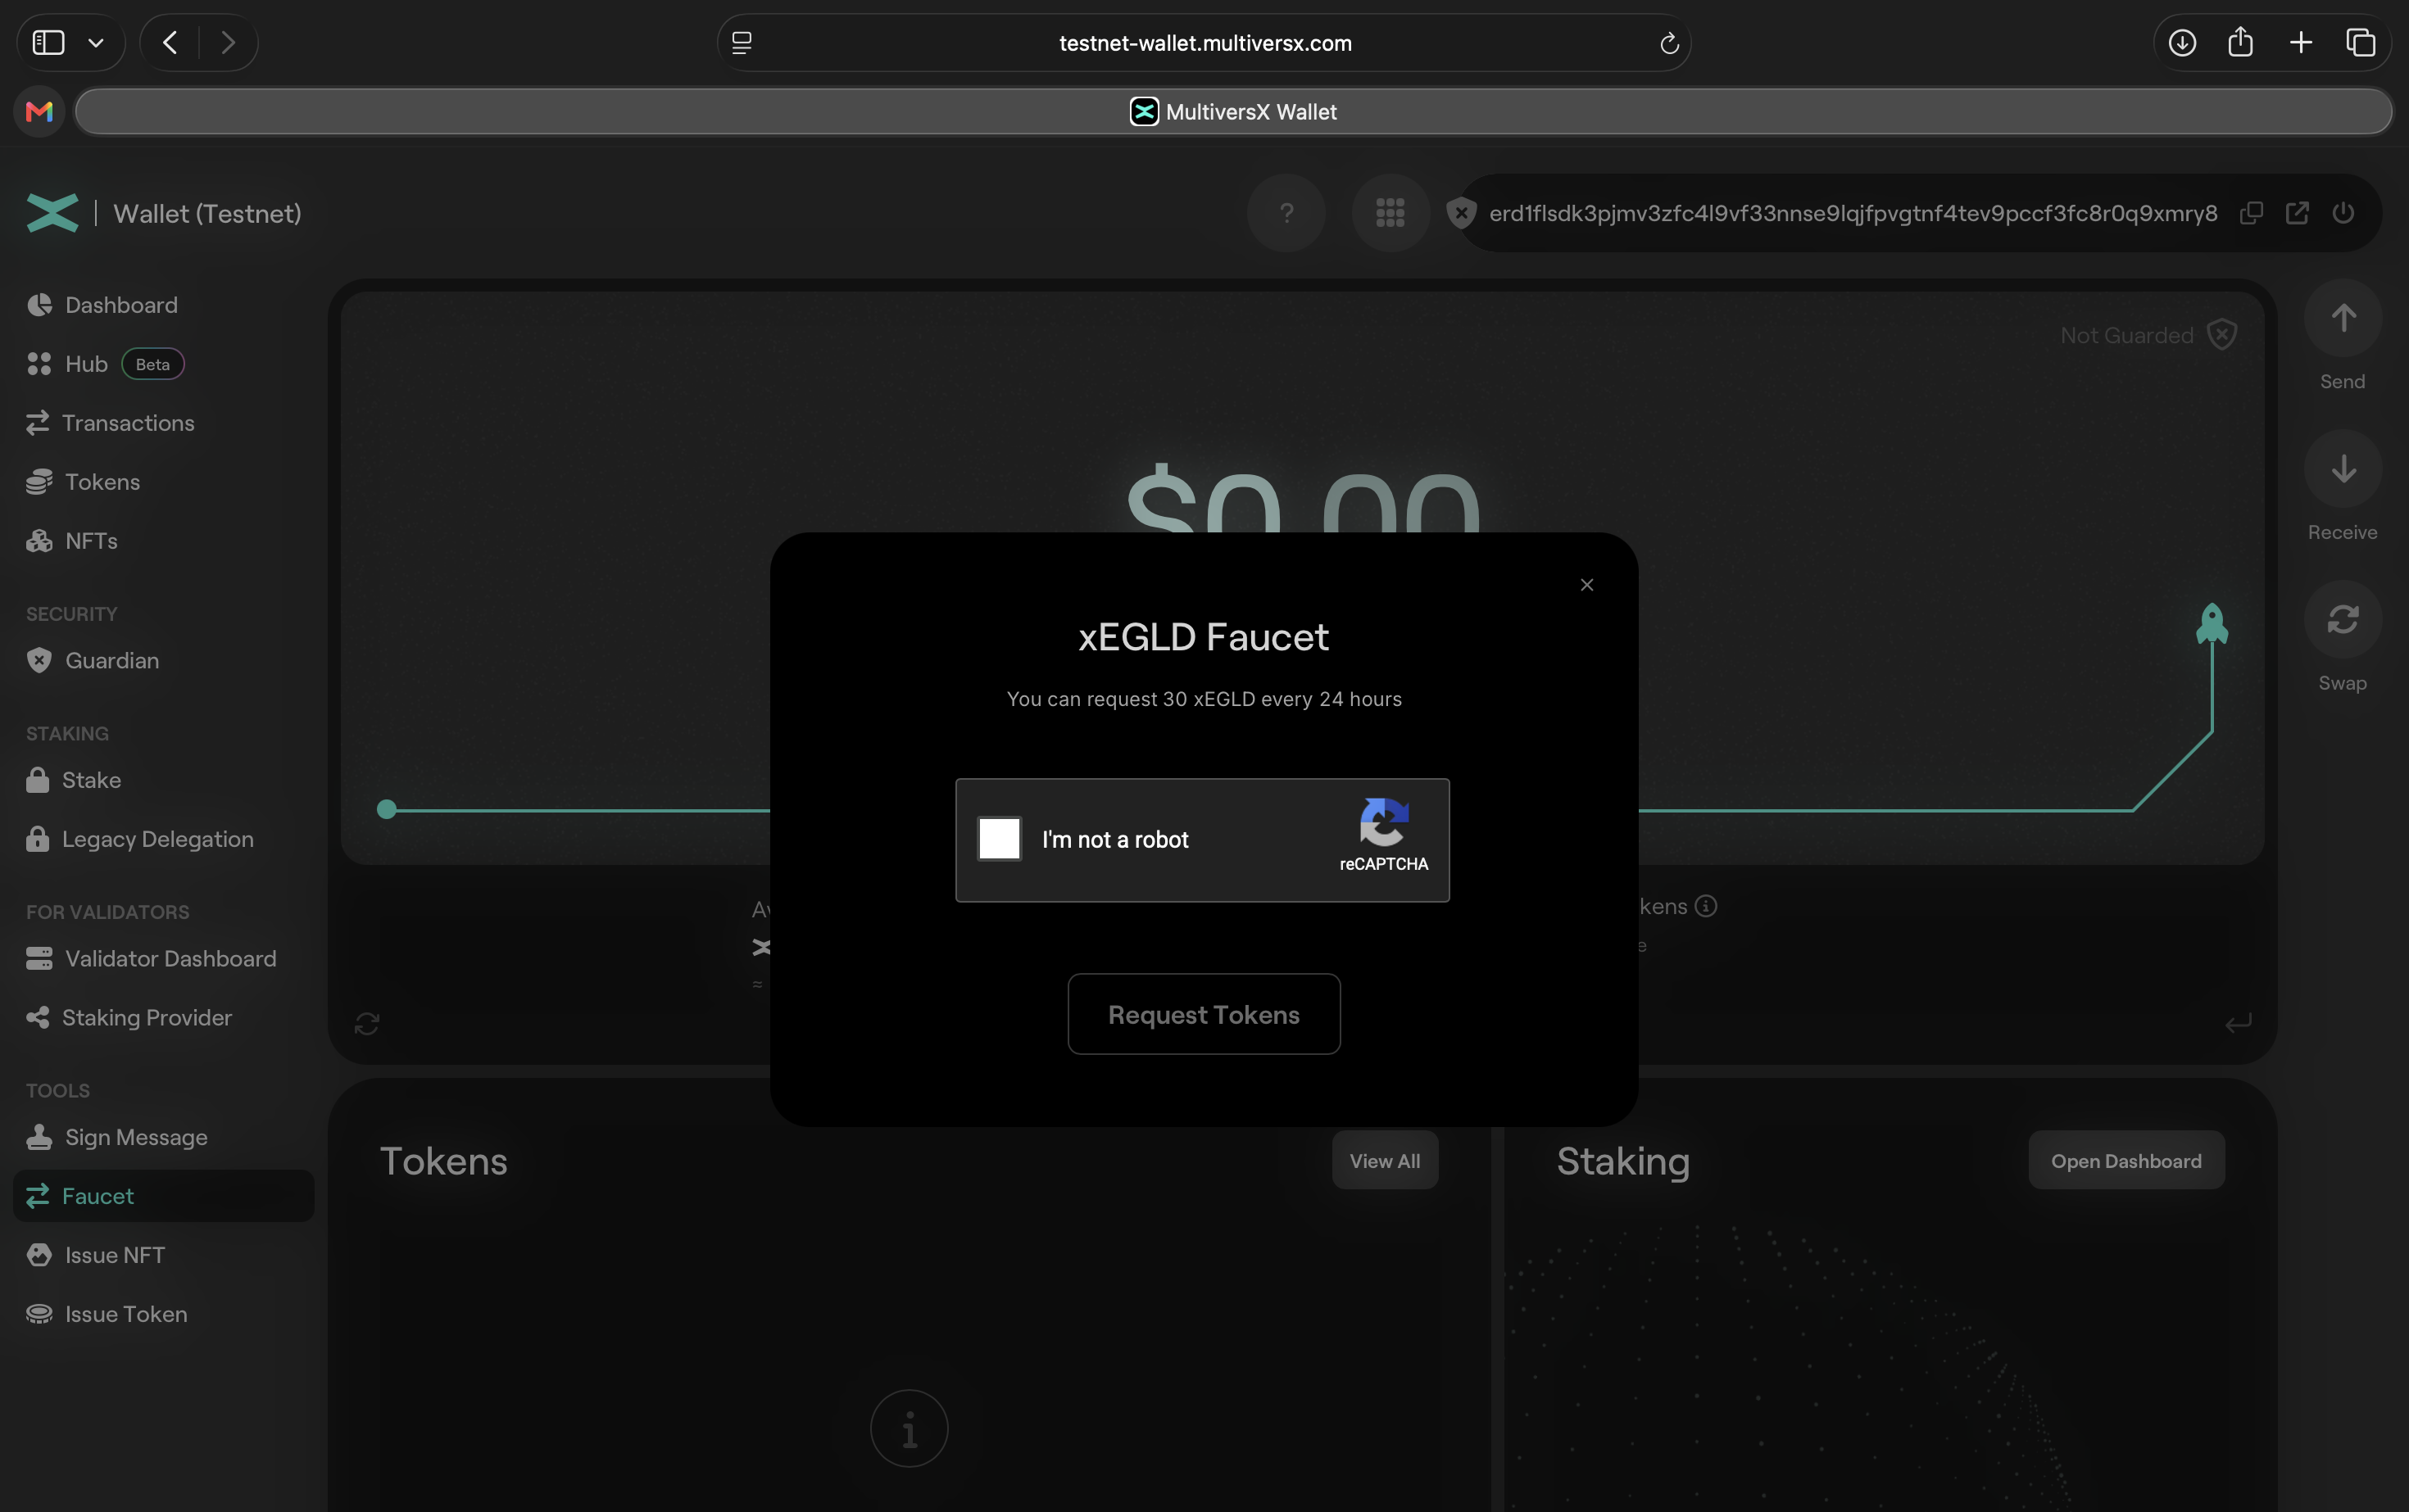
Task: Click the Request Tokens button
Action: pyautogui.click(x=1204, y=1014)
